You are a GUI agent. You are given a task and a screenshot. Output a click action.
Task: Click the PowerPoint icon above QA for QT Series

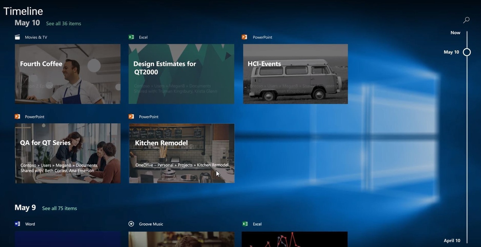(17, 117)
